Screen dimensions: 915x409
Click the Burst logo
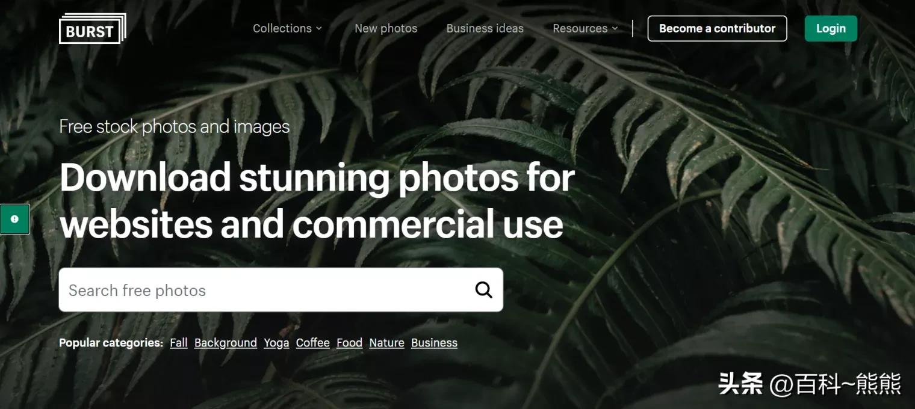93,29
